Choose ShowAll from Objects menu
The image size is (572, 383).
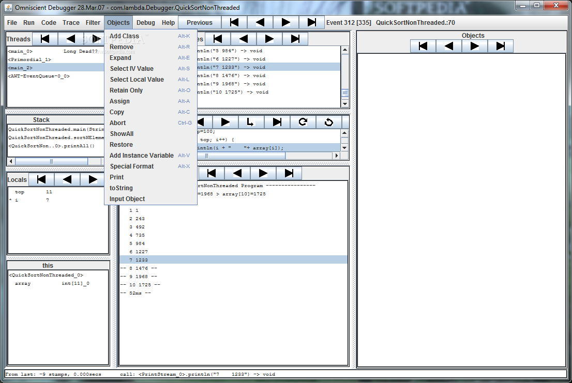[150, 134]
